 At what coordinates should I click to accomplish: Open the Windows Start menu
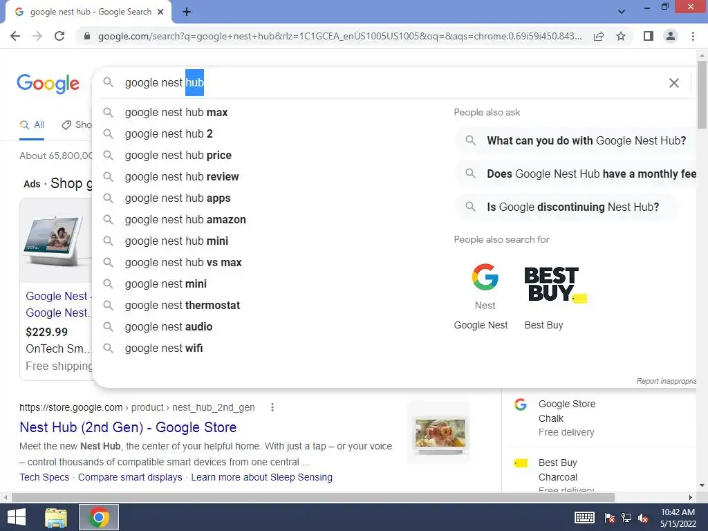pyautogui.click(x=17, y=517)
